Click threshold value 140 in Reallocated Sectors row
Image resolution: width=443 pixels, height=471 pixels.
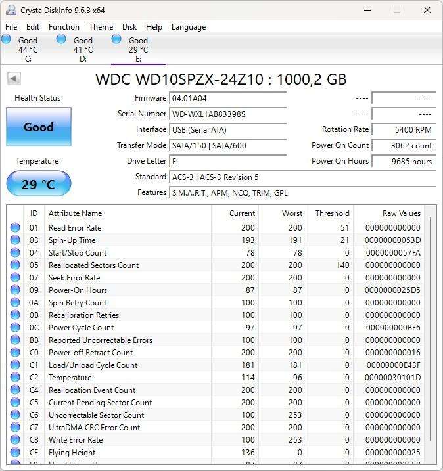342,265
